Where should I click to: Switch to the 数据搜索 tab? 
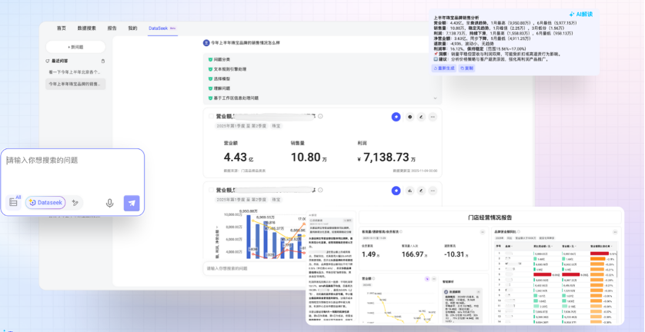click(x=87, y=28)
